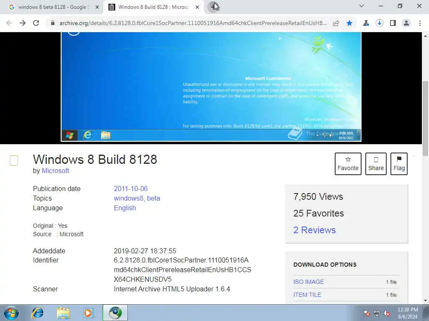Reload the archive.org page
This screenshot has width=429, height=321.
pyautogui.click(x=36, y=23)
